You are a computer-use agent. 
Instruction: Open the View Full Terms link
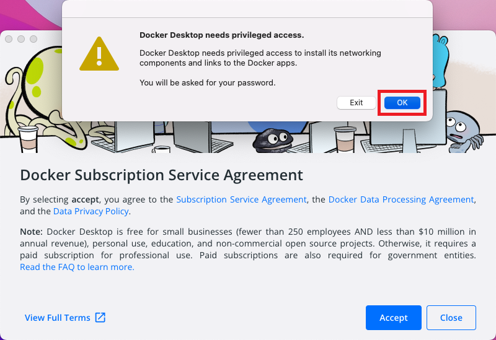(58, 318)
